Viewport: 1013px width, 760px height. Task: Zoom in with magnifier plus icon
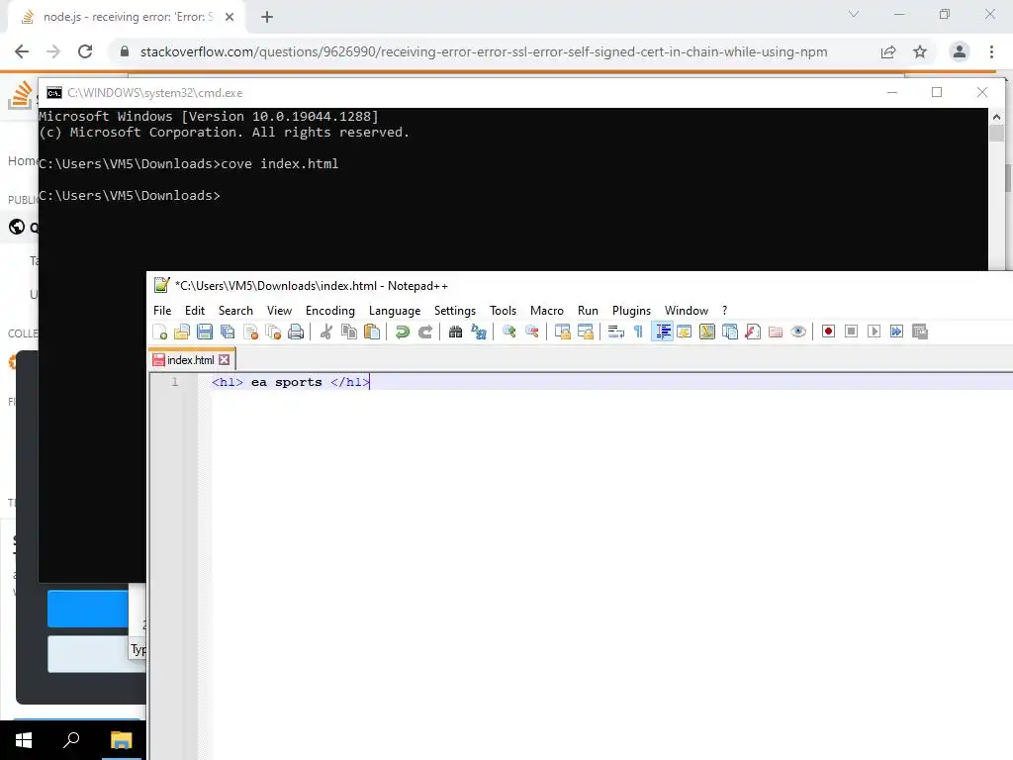[x=509, y=332]
